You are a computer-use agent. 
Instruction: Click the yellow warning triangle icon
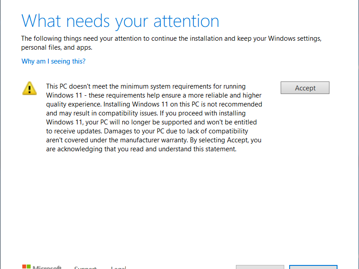(30, 88)
